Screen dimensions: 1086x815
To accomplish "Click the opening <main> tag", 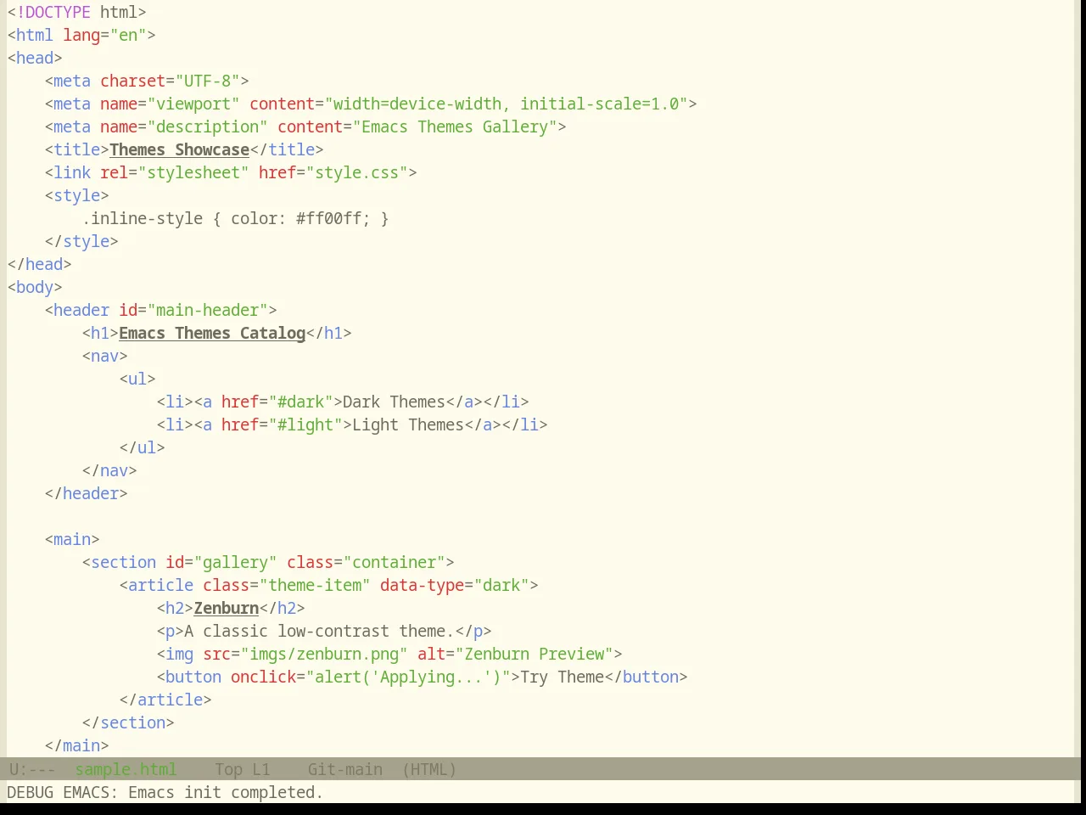I will 72,540.
